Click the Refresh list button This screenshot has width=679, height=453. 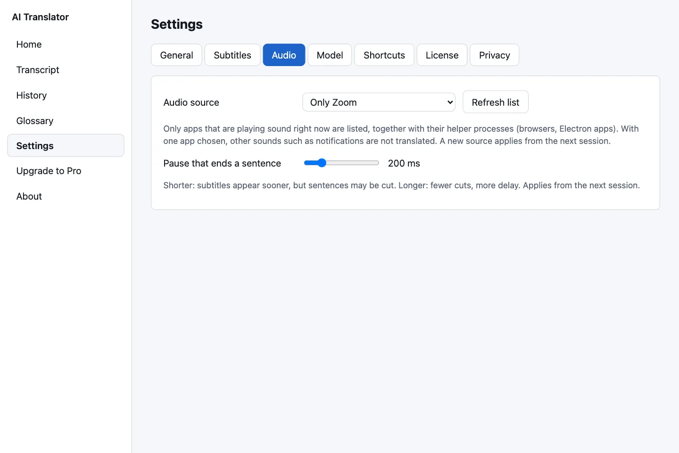(495, 102)
